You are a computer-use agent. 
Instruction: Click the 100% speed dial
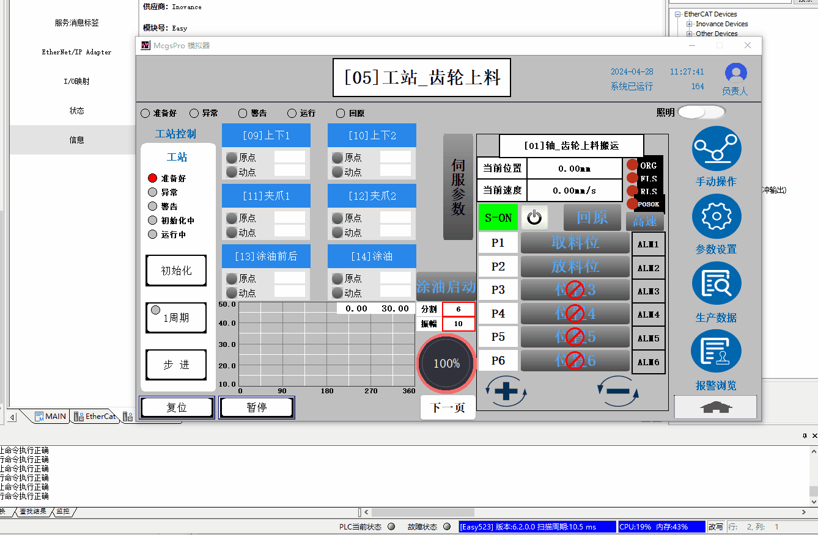point(446,363)
